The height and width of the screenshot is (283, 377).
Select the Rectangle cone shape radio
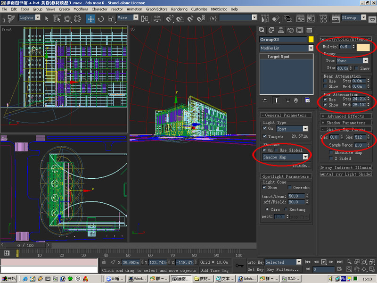click(286, 209)
